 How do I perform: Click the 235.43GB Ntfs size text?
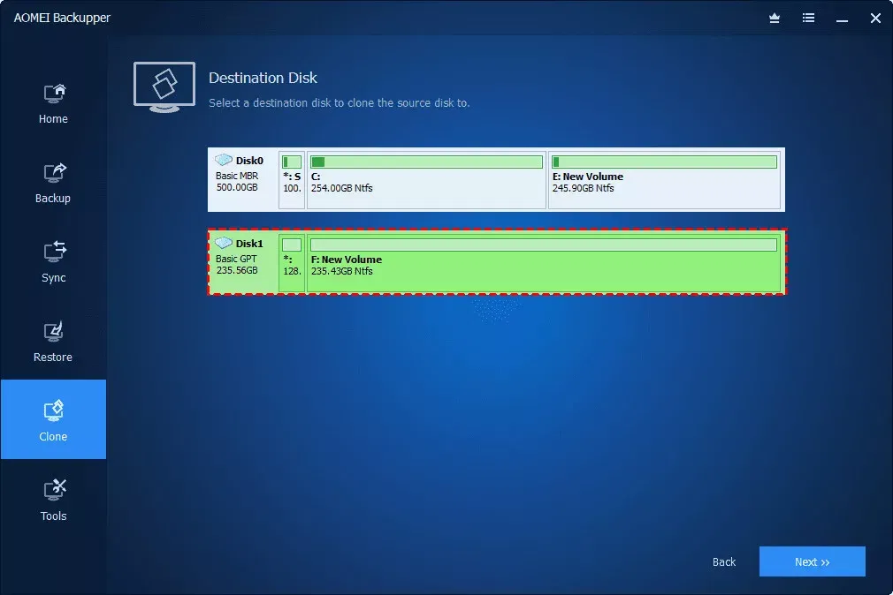click(341, 271)
